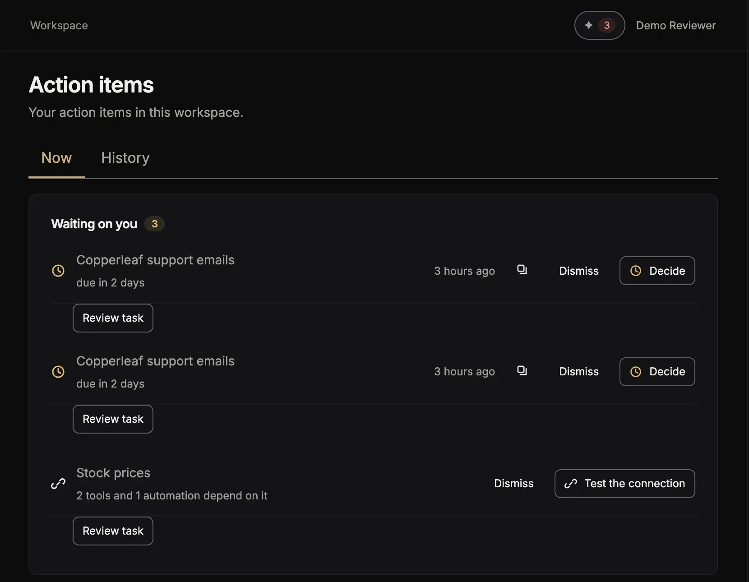This screenshot has width=749, height=582.
Task: Open the second Copperleaf support emails title
Action: 155,361
